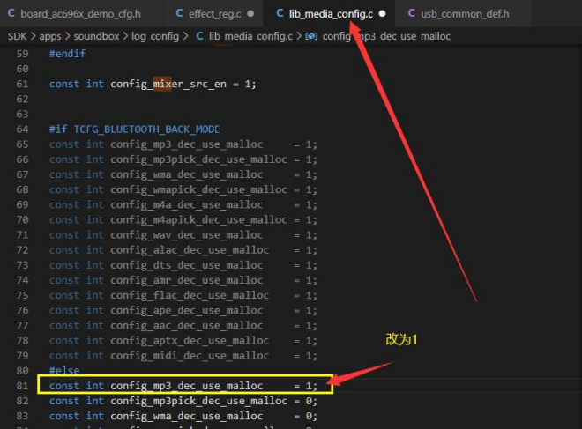Click TCFG_BLUETOOTH_BACK_MODE macro on line 64
This screenshot has width=582, height=429.
[x=146, y=129]
